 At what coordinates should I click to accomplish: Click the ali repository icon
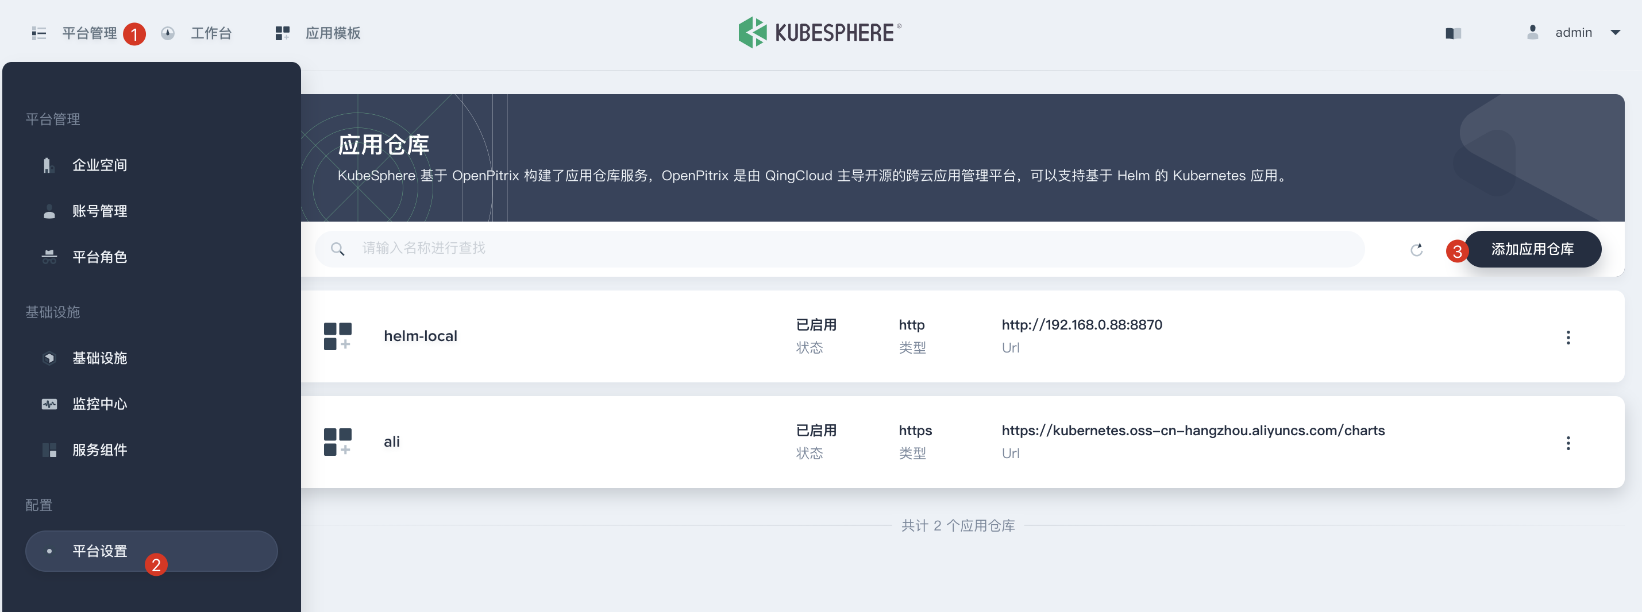[x=338, y=442]
